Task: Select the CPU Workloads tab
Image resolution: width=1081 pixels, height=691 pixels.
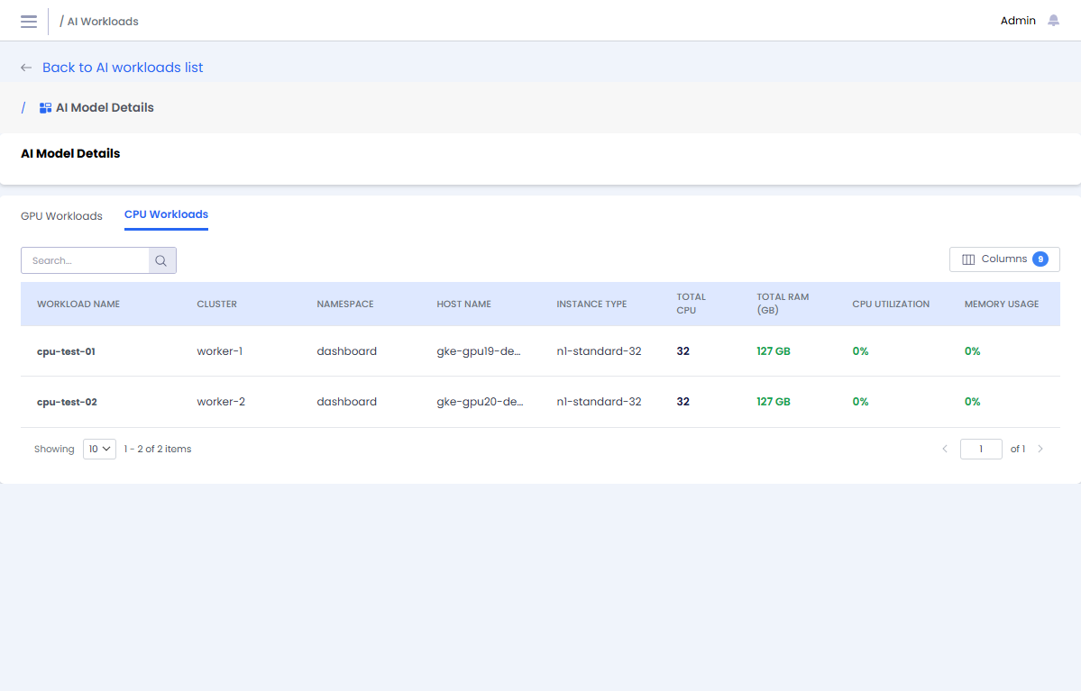Action: [166, 214]
